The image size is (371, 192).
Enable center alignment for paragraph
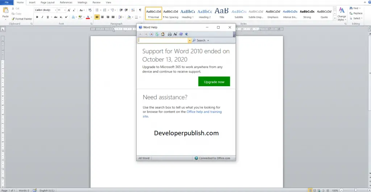[x=103, y=17]
